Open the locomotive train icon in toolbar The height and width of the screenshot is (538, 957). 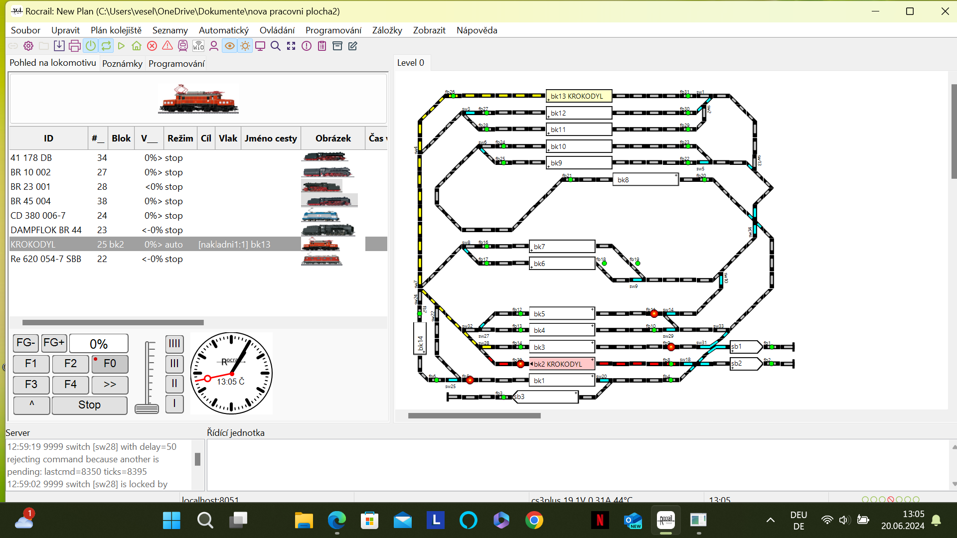click(183, 46)
